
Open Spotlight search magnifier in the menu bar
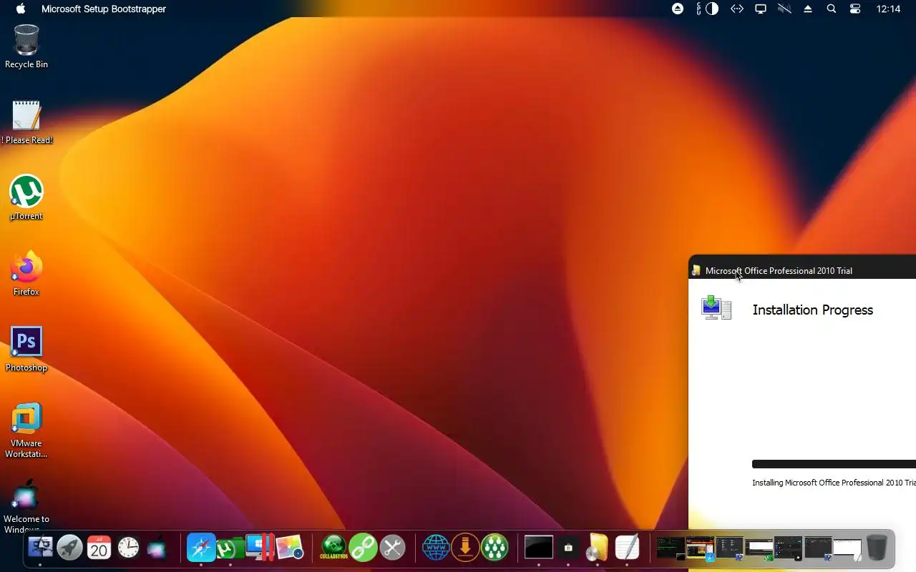pyautogui.click(x=831, y=9)
